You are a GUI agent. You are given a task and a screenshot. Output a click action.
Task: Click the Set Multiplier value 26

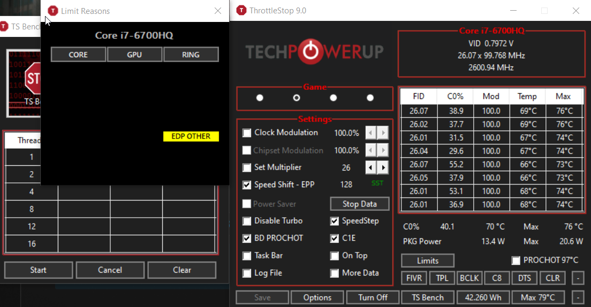[346, 167]
